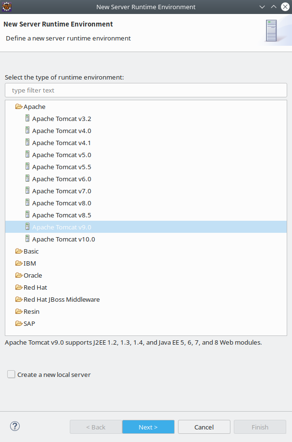
Task: Focus the type filter text field
Action: click(x=146, y=90)
